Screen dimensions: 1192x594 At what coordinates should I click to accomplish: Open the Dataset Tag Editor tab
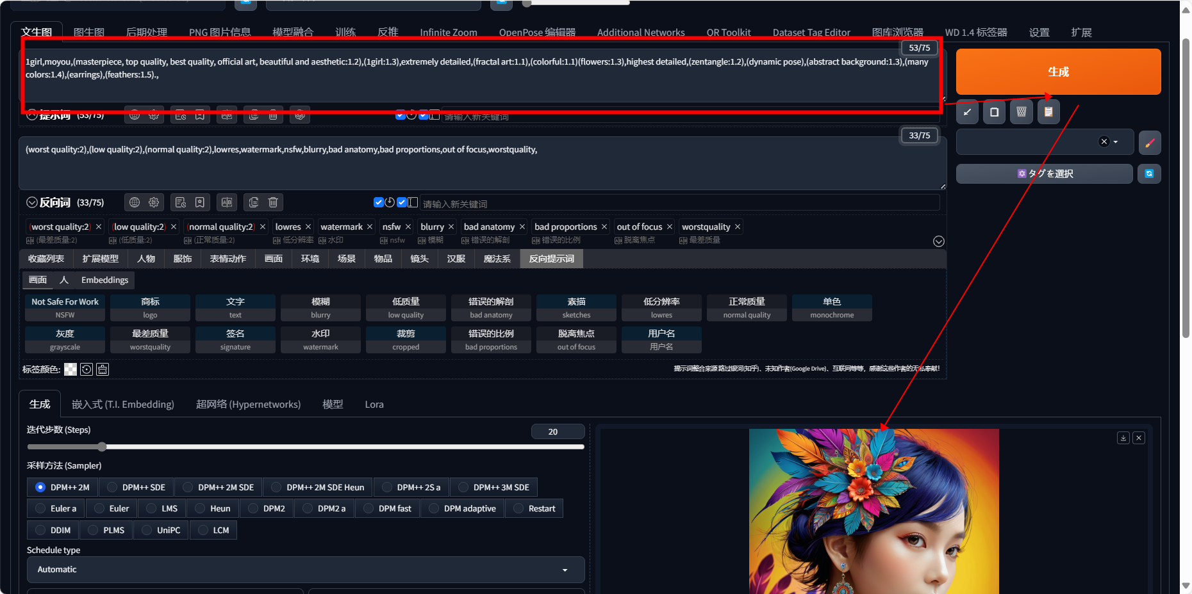[811, 32]
